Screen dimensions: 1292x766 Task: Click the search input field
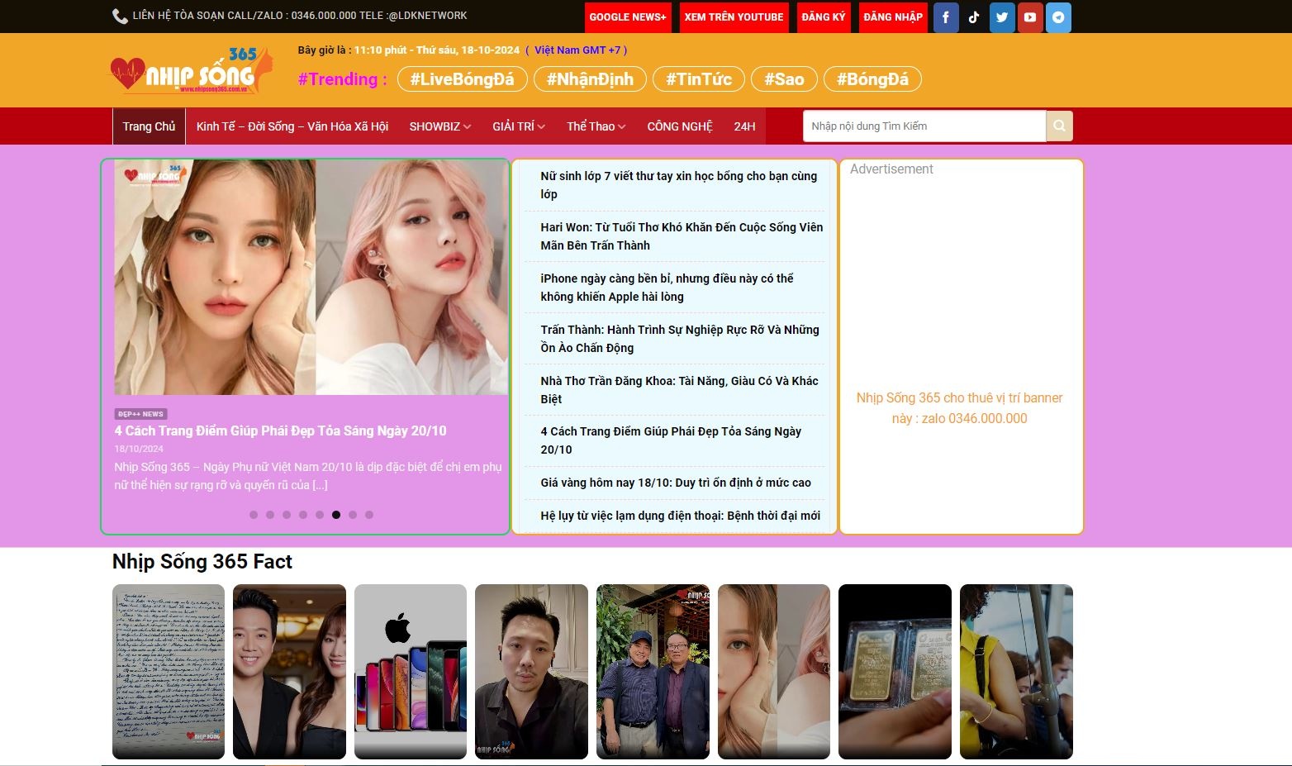924,126
